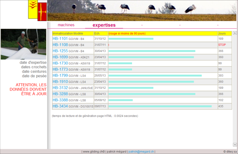
Task: Click the diteq sa copyright text
Action: coord(230,152)
